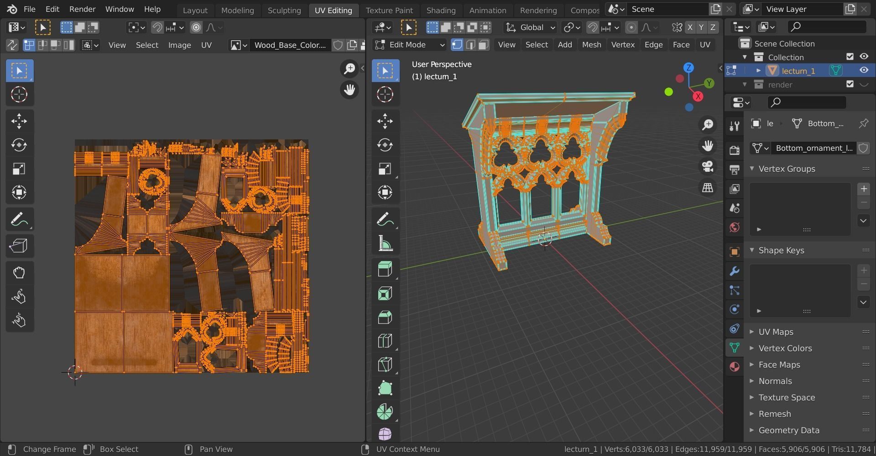
Task: Select the Measure tool in 3D viewport
Action: tap(385, 243)
